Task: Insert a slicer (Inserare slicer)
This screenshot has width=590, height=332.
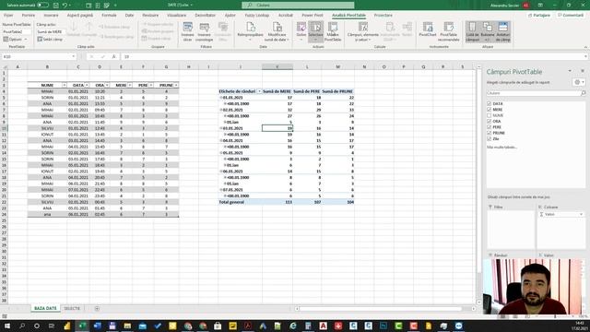Action: pyautogui.click(x=187, y=31)
